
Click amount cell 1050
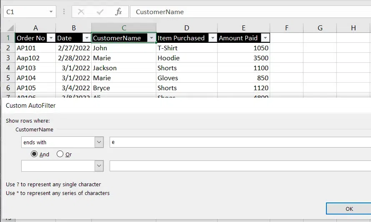coord(243,48)
